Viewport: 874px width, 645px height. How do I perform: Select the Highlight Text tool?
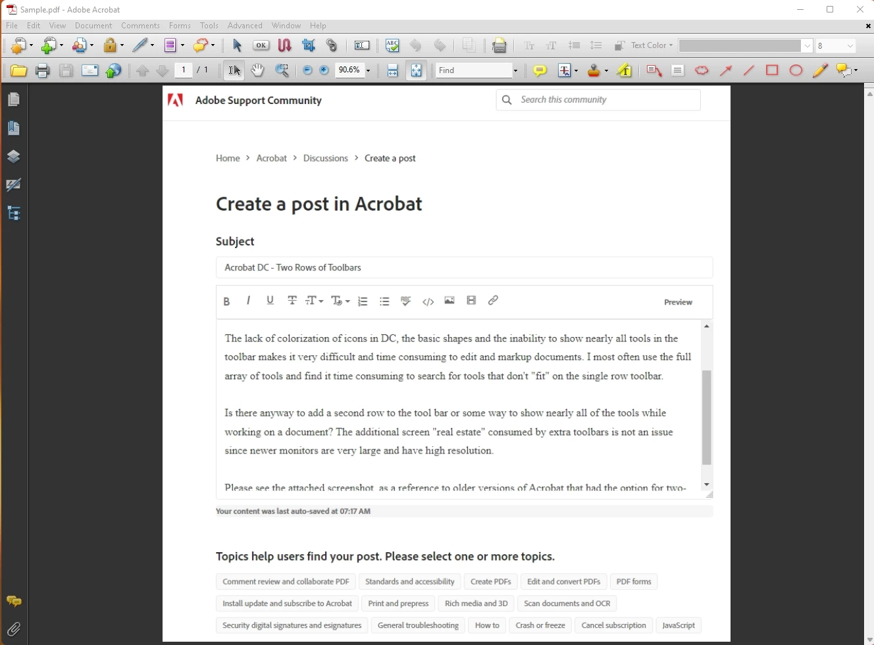coord(625,70)
